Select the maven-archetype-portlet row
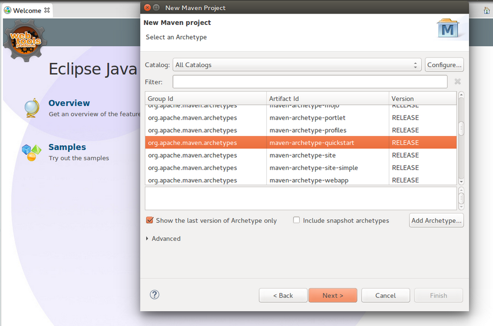 tap(301, 118)
